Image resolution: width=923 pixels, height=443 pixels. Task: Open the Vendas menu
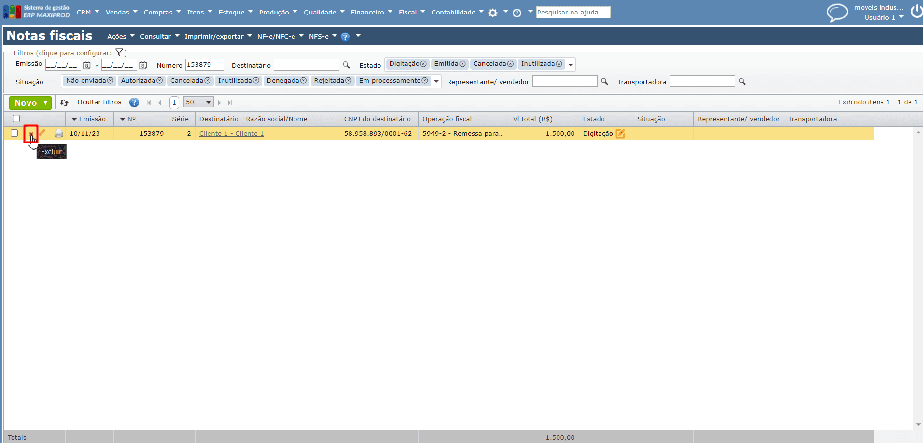pos(122,12)
